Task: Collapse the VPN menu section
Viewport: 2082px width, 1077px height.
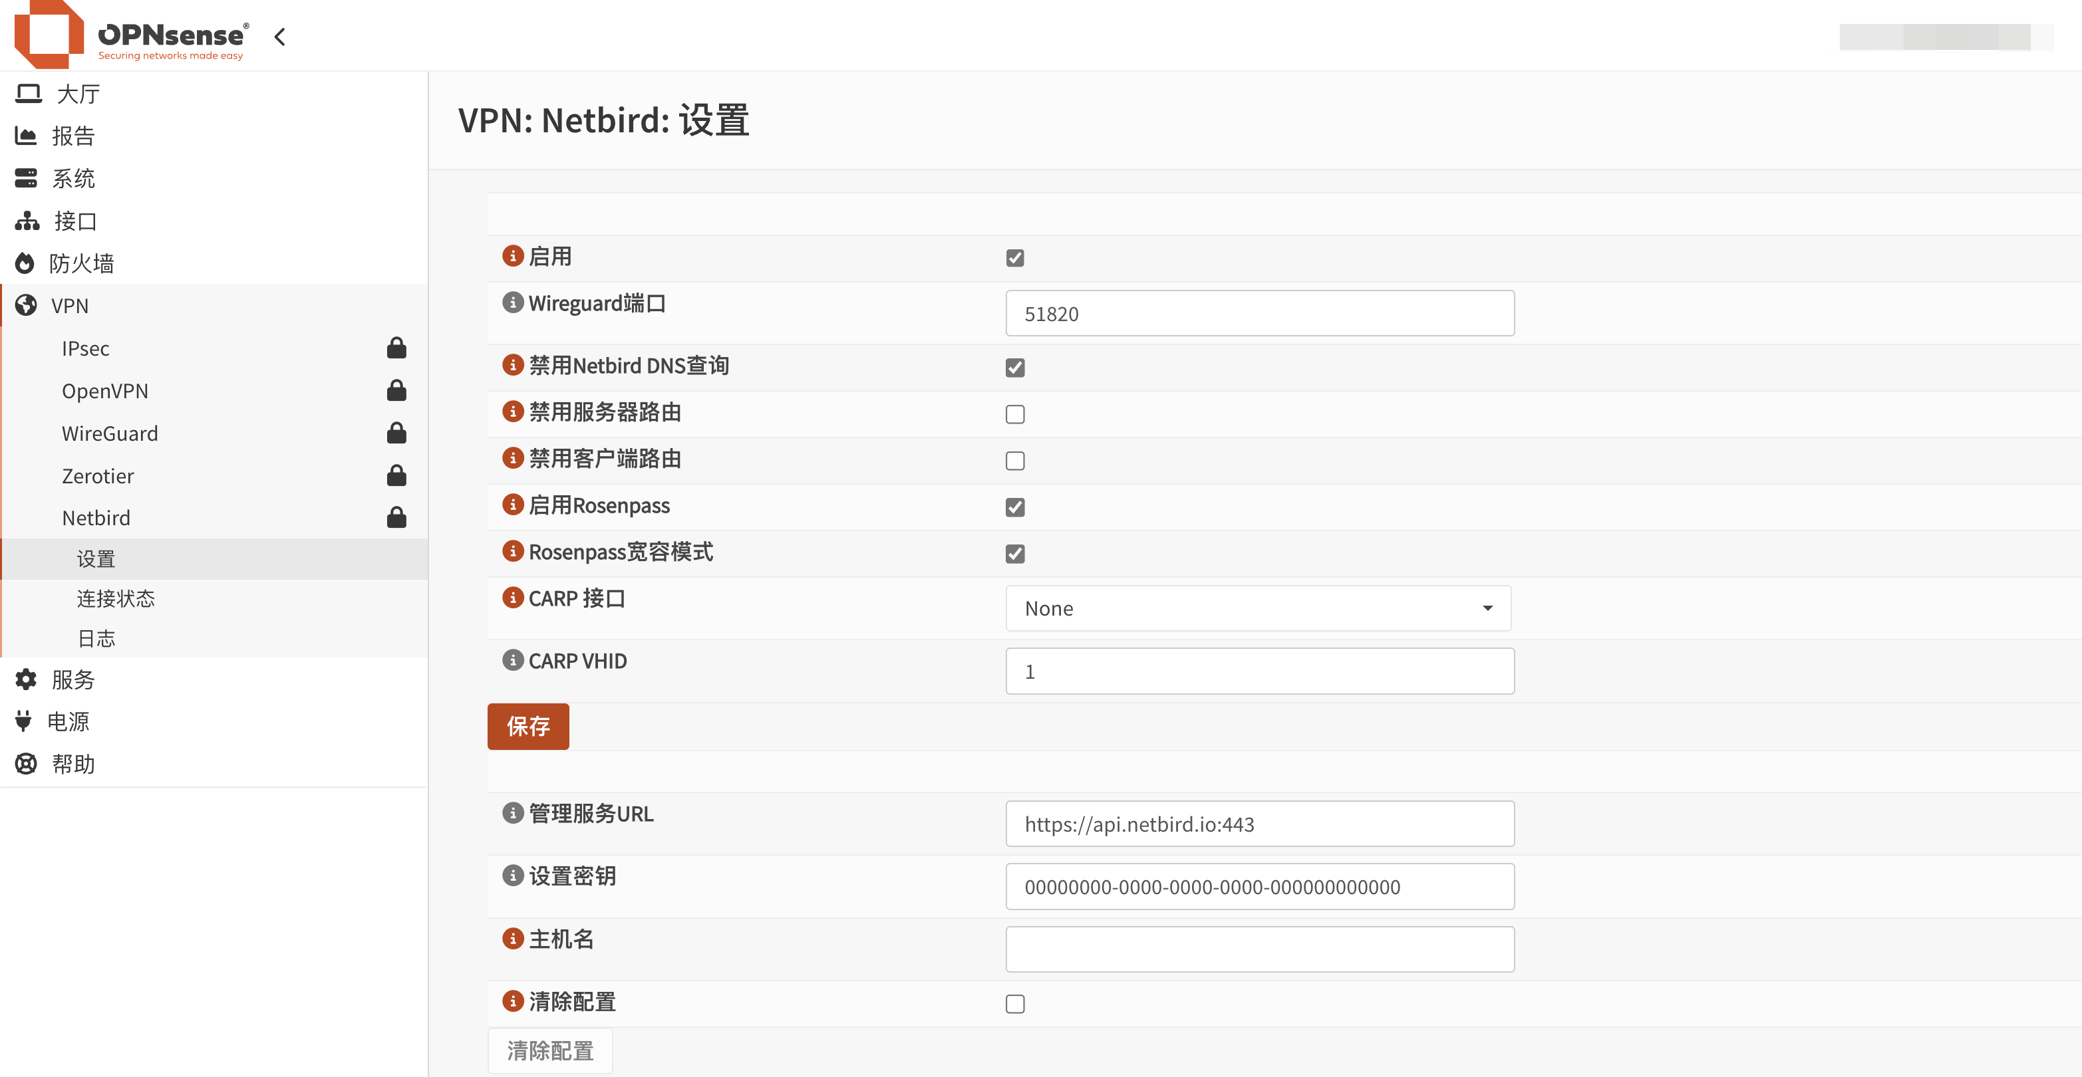Action: click(69, 306)
